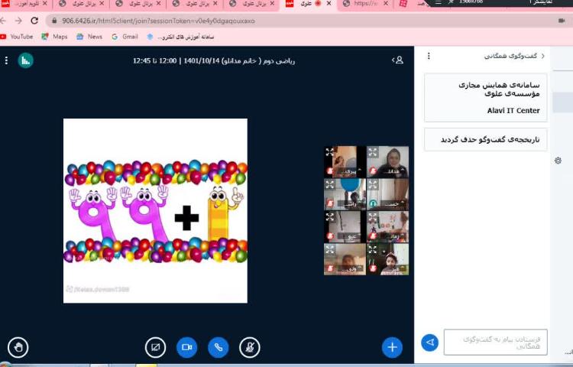Toggle the webcam sharing button

(x=186, y=347)
